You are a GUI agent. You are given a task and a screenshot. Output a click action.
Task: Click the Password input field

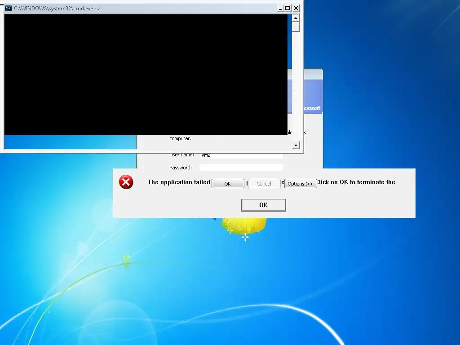pyautogui.click(x=241, y=168)
